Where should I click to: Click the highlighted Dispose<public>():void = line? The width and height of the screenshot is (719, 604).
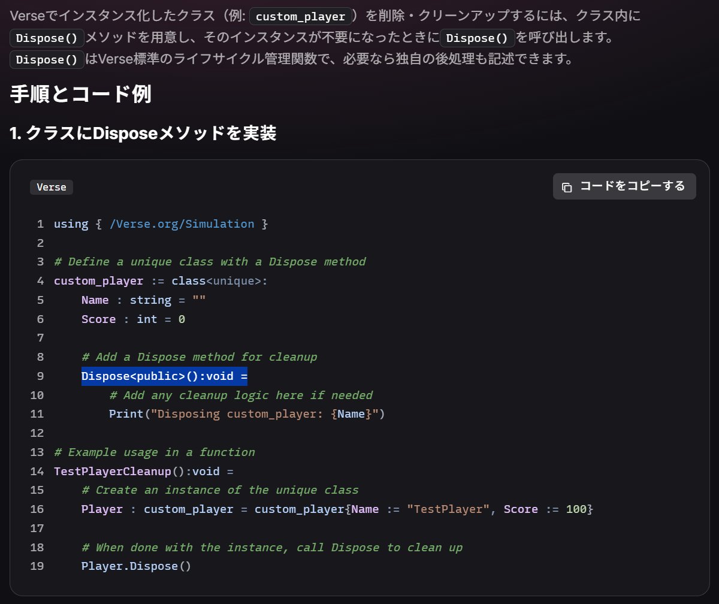(165, 376)
